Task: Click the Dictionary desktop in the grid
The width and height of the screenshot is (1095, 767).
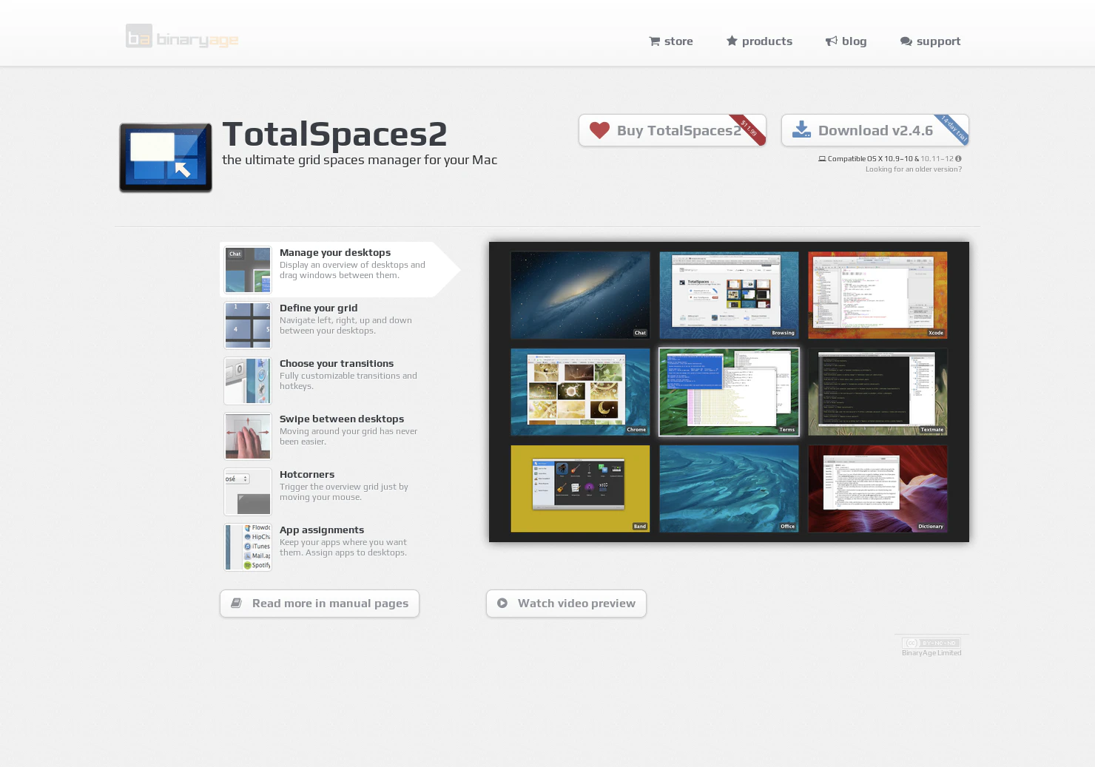Action: 877,489
